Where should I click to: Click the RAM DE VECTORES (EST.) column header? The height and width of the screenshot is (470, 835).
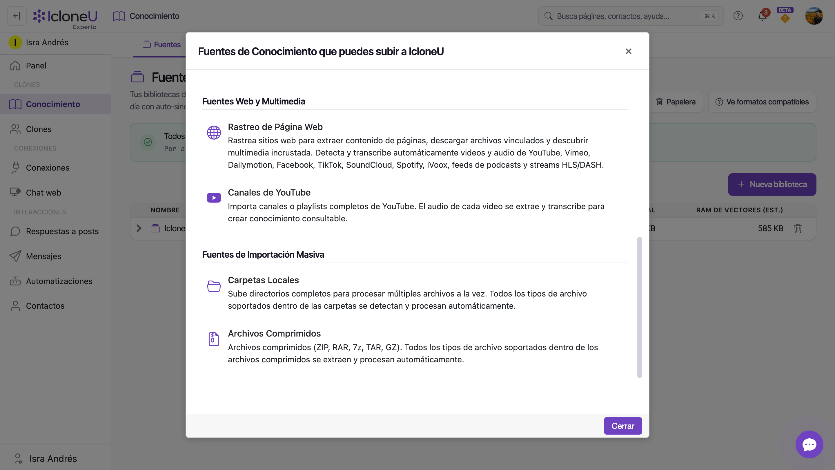[739, 210]
